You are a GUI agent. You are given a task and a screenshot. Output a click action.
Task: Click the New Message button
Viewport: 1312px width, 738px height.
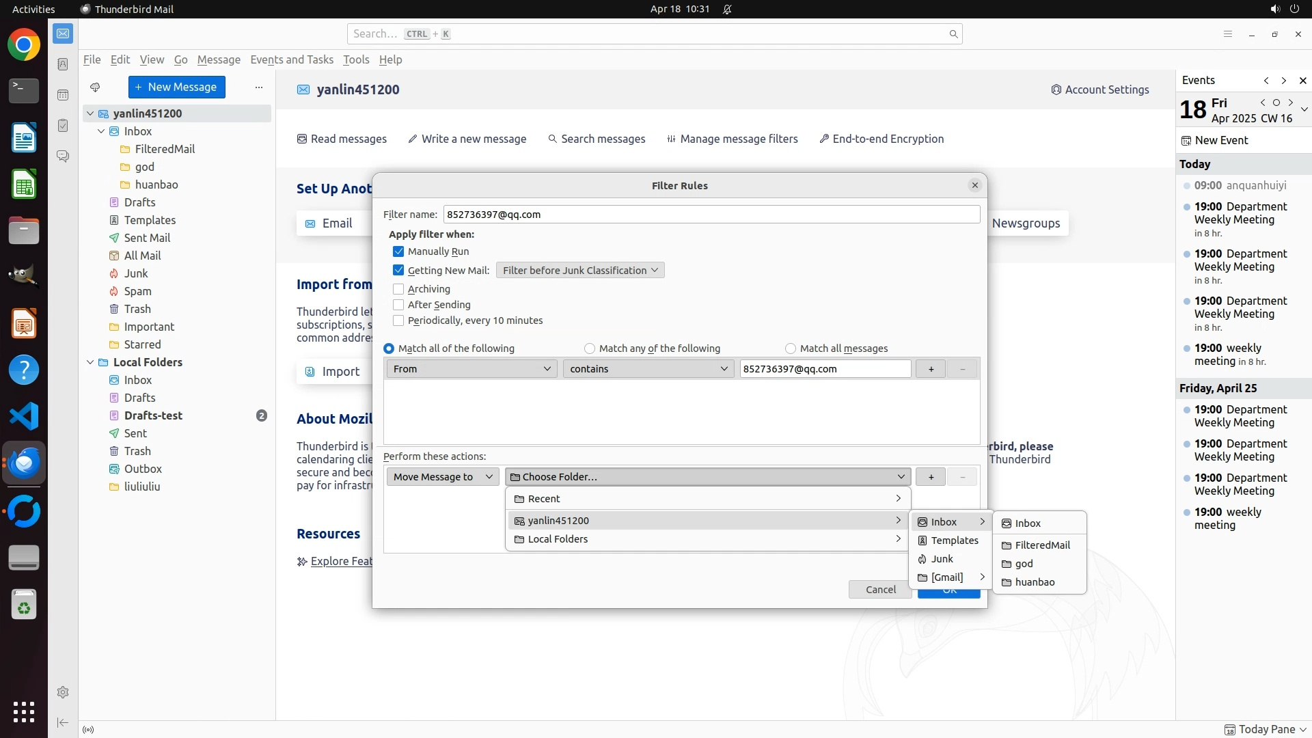[x=176, y=87]
